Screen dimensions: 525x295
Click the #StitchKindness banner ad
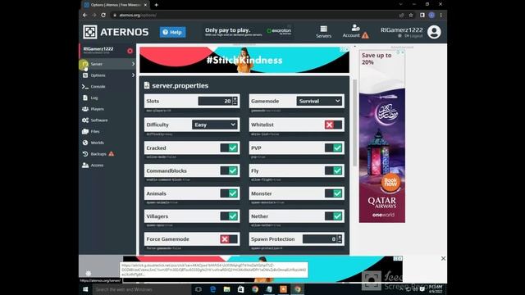pyautogui.click(x=244, y=60)
